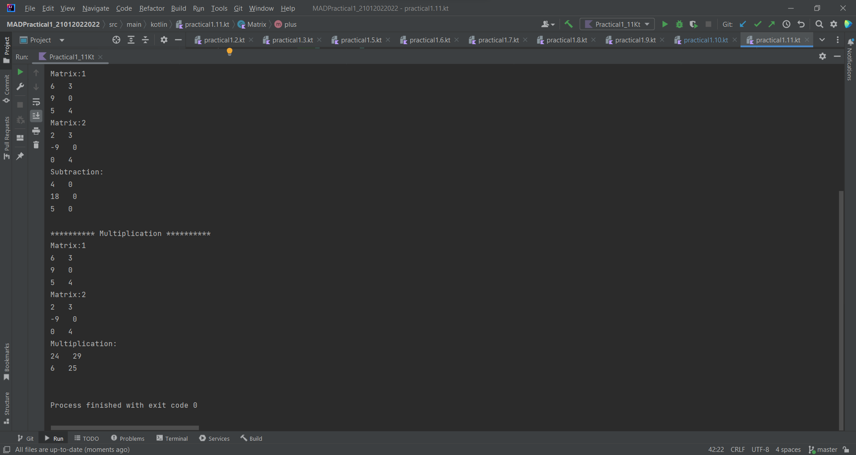Screen dimensions: 856x455
Task: Open Terminal tool window
Action: point(172,438)
